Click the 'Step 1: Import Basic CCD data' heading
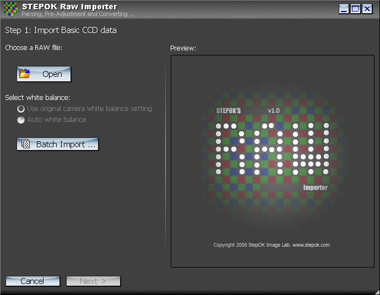Screen dimensions: 380x295 [61, 30]
